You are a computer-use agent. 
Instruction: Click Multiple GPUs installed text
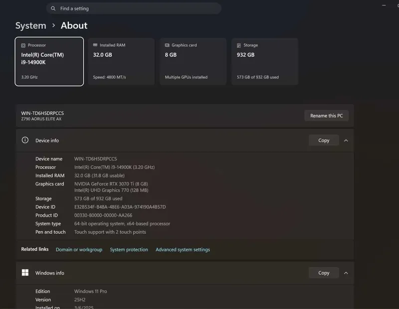pyautogui.click(x=186, y=77)
